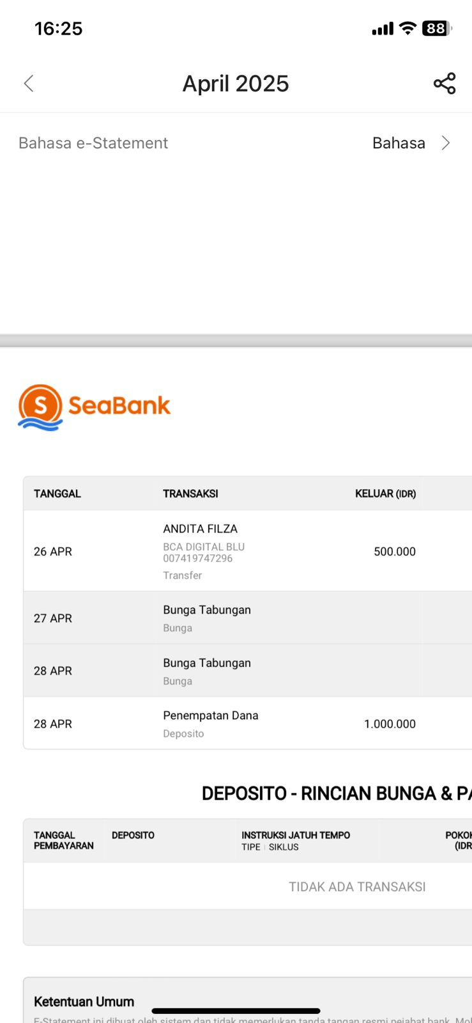Select the Bahasa language value
The image size is (472, 1023).
pos(399,143)
